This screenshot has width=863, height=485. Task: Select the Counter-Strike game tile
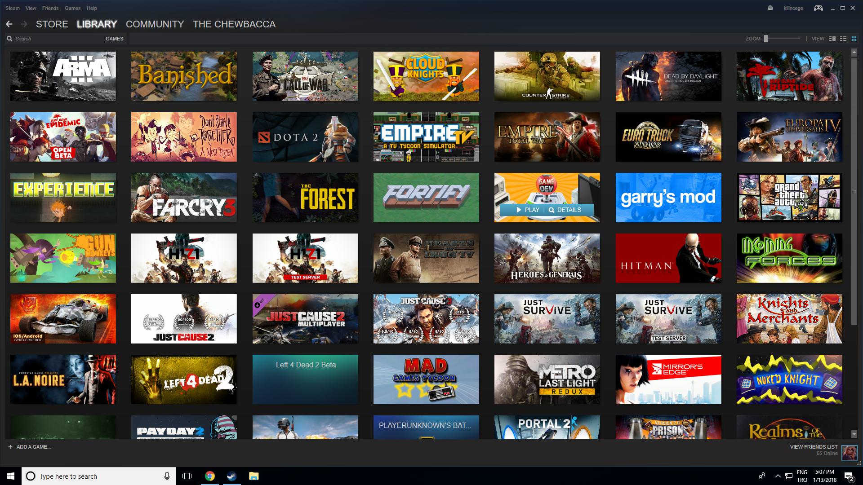click(x=547, y=76)
